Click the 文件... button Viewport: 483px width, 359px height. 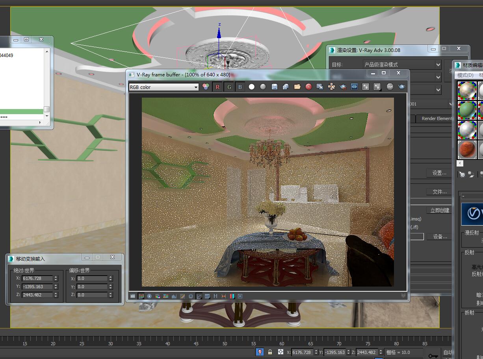pyautogui.click(x=439, y=192)
